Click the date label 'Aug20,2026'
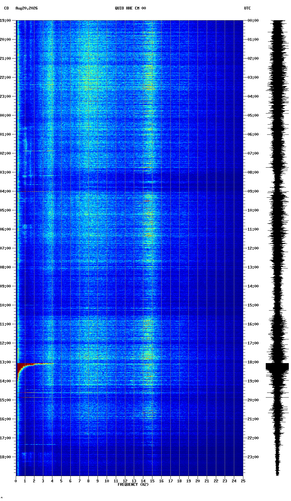The height and width of the screenshot is (501, 291). pos(27,8)
